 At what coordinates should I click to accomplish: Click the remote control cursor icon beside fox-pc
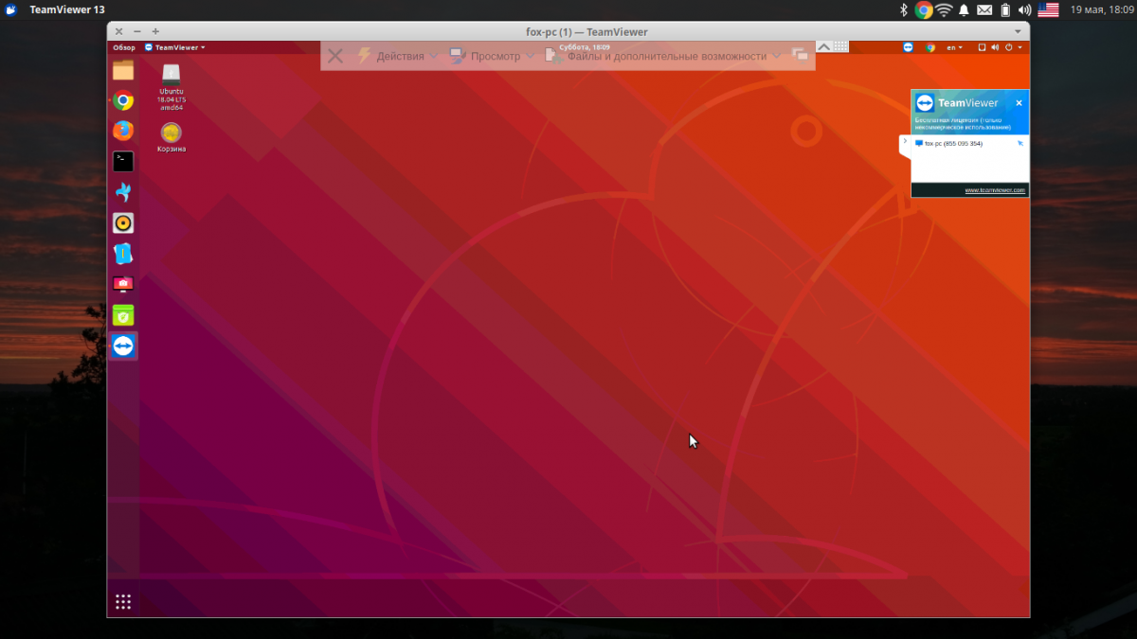1020,144
